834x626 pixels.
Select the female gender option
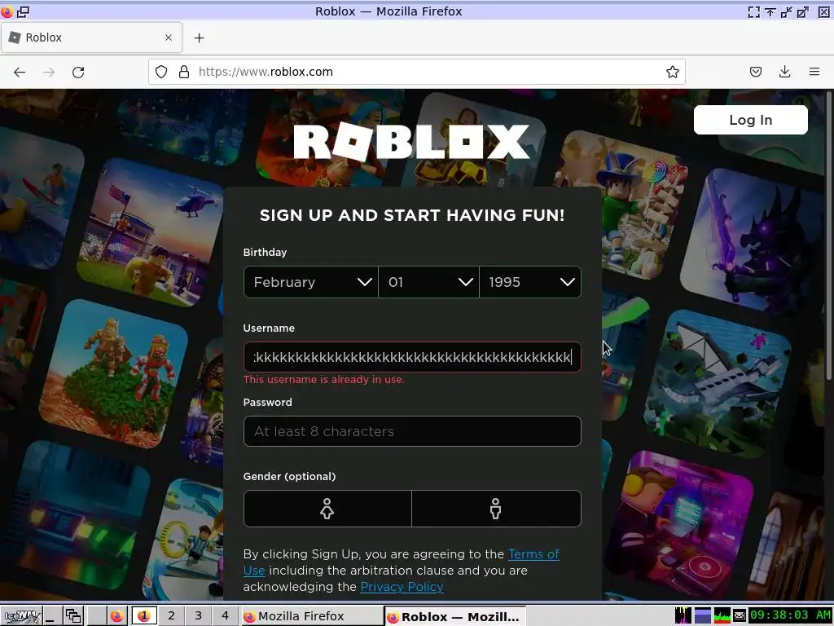327,509
